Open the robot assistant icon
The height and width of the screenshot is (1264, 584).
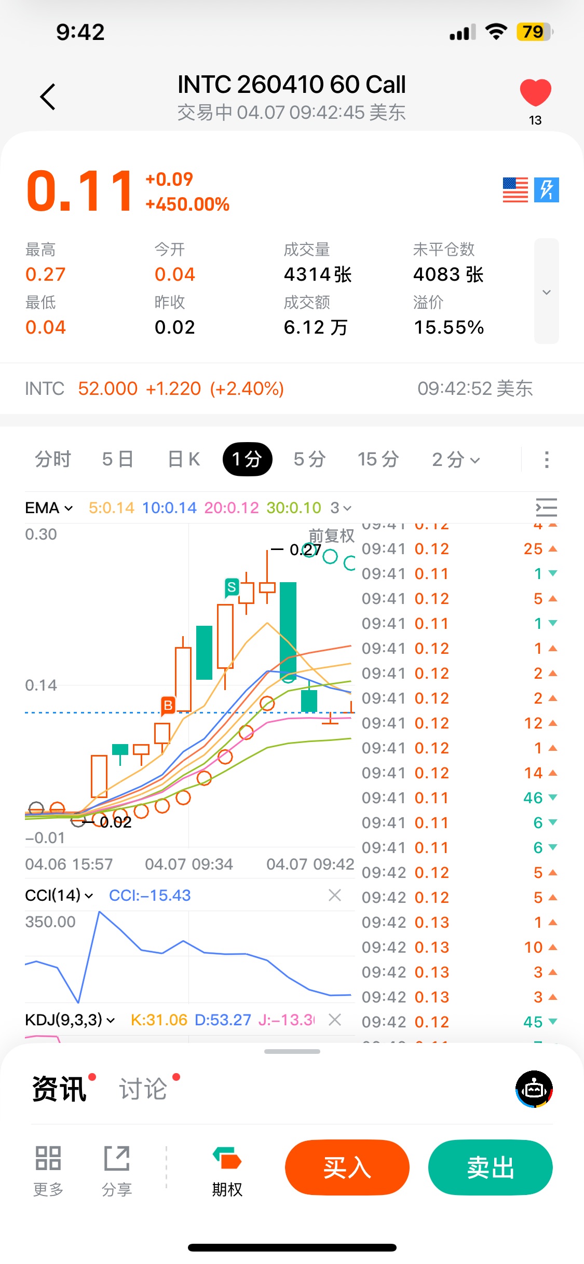coord(534,1089)
